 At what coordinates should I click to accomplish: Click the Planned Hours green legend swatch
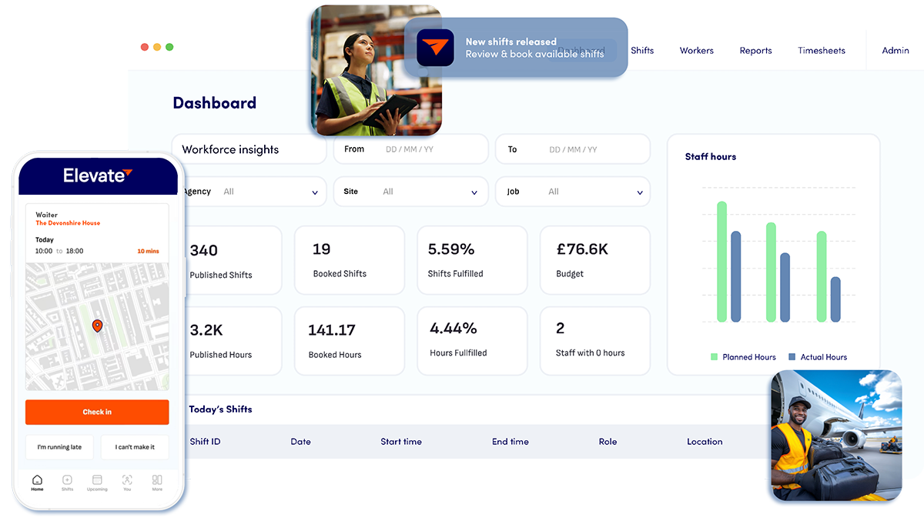pos(715,357)
